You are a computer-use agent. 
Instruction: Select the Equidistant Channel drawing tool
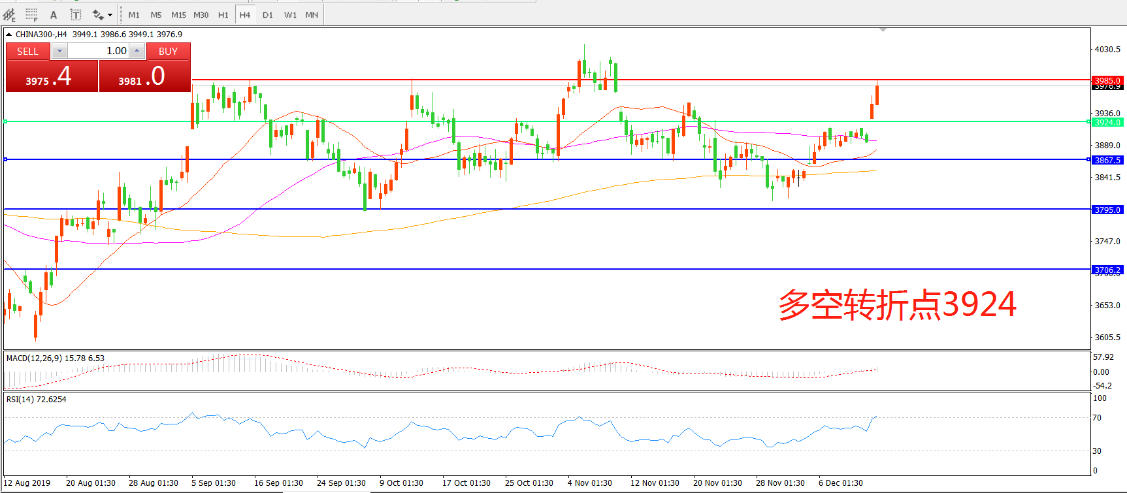click(9, 14)
